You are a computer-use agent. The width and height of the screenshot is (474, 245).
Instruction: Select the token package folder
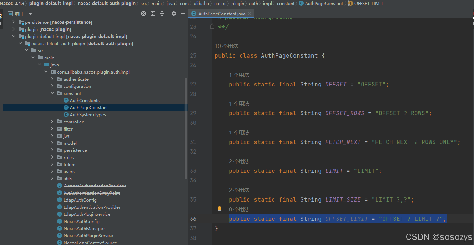point(69,164)
